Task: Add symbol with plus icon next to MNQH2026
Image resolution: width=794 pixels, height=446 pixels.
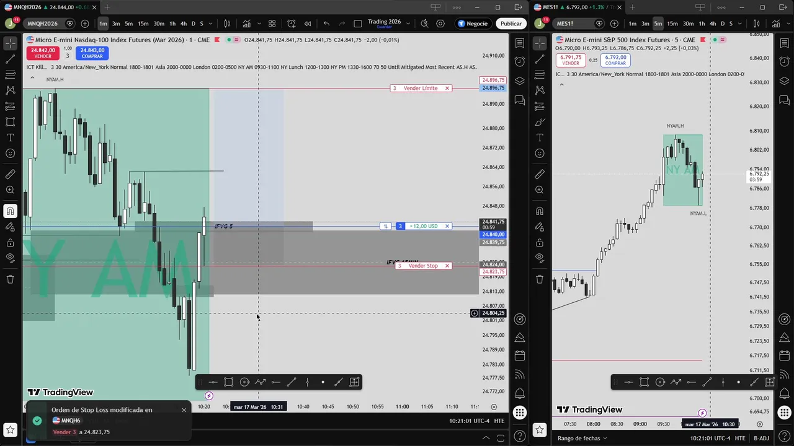Action: (x=85, y=24)
